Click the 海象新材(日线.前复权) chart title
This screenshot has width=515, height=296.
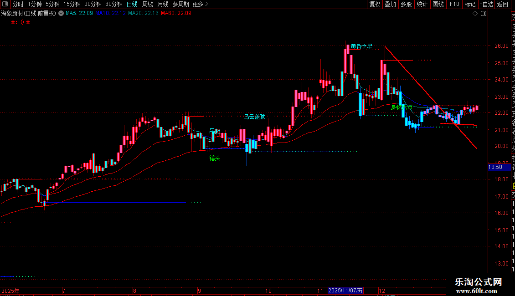tap(29, 14)
